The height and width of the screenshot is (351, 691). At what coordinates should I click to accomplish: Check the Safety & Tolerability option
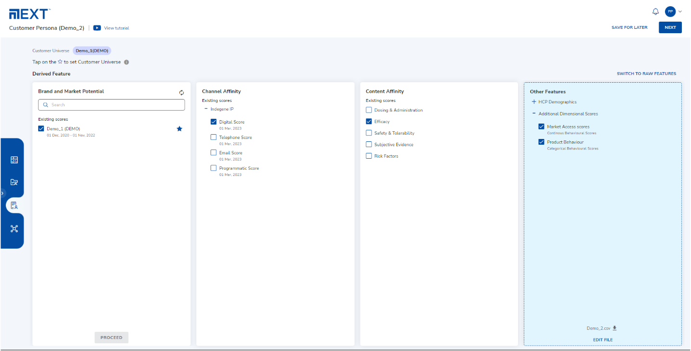click(370, 133)
